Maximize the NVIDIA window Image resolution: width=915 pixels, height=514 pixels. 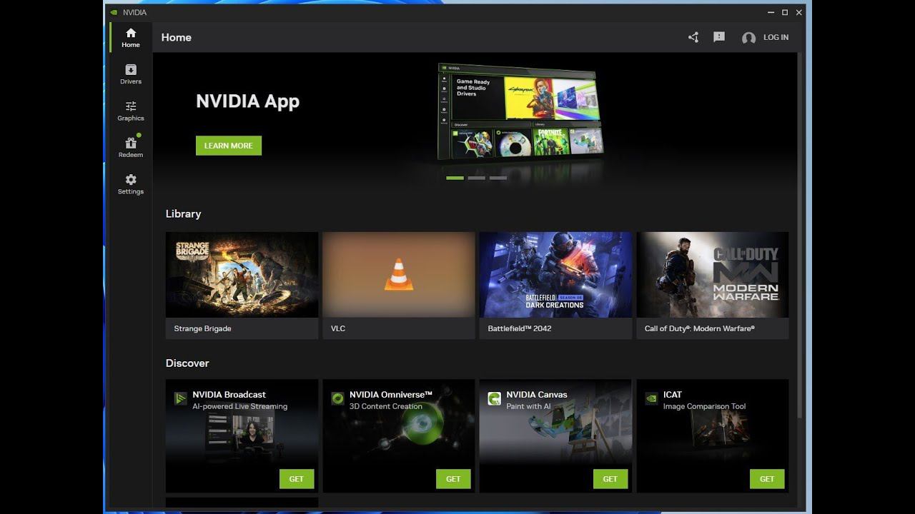[x=785, y=12]
